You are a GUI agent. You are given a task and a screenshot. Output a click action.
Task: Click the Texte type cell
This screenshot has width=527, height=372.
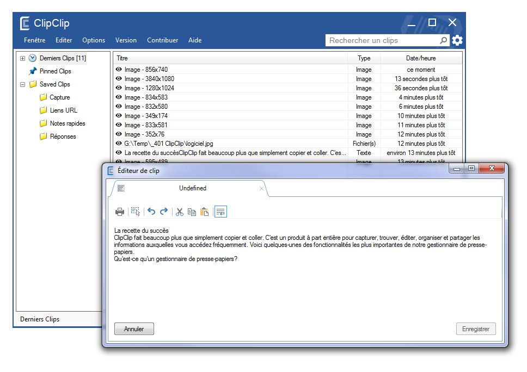tap(364, 153)
